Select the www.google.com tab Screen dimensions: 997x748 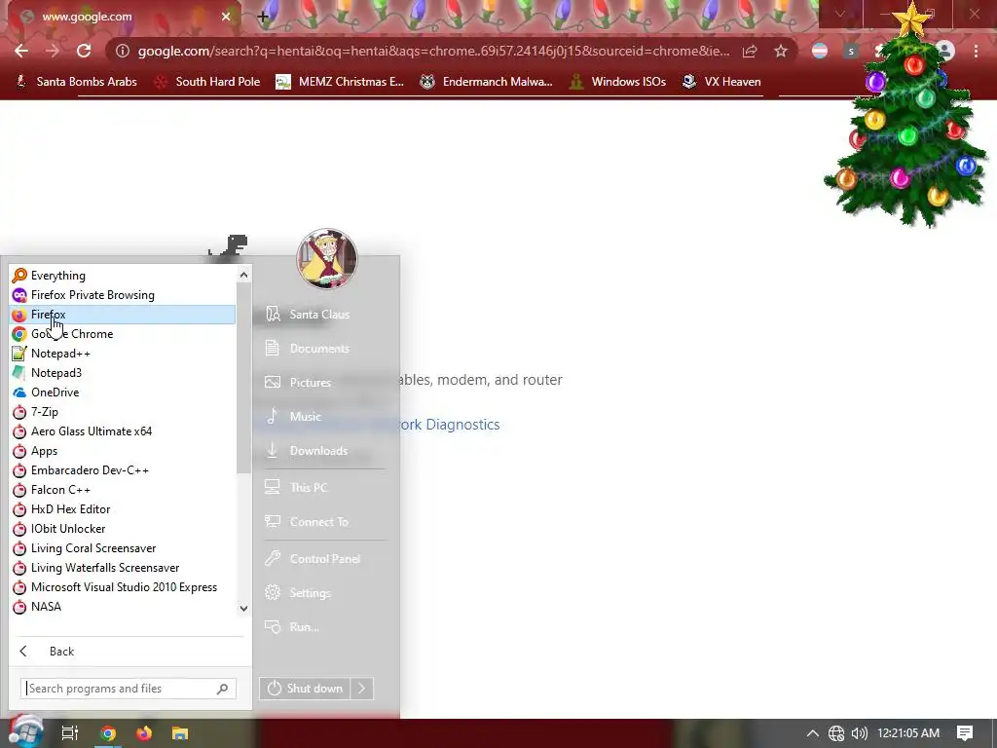(121, 17)
